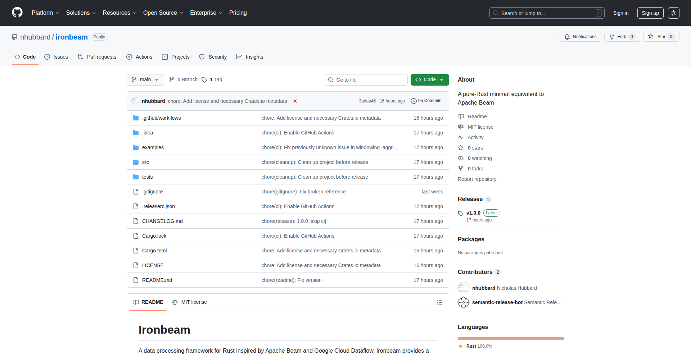Click the tag icon next to 1 Tag

204,80
